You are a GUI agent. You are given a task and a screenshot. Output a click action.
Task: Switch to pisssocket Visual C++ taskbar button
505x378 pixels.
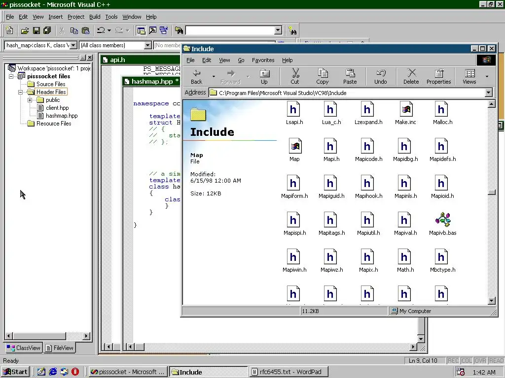point(128,372)
